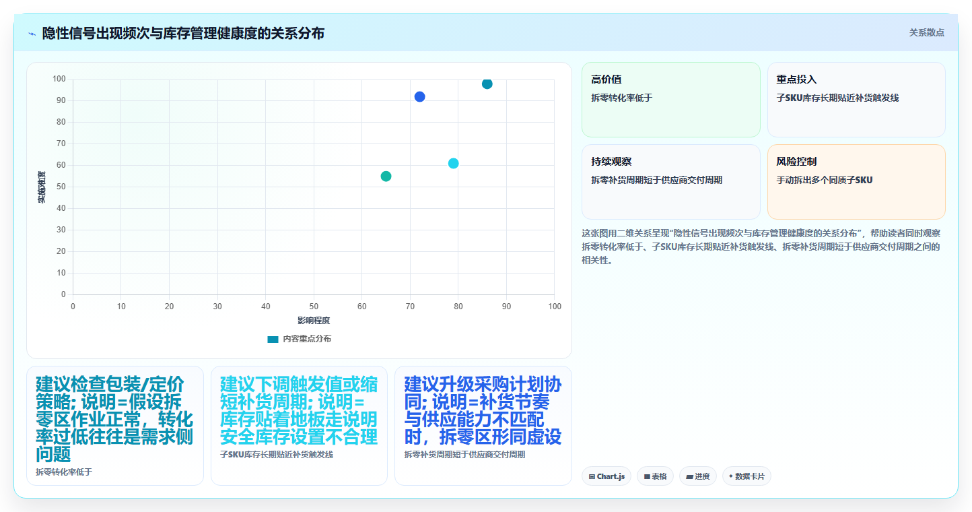The image size is (972, 512).
Task: Click the Chart.js tag icon
Action: click(592, 476)
